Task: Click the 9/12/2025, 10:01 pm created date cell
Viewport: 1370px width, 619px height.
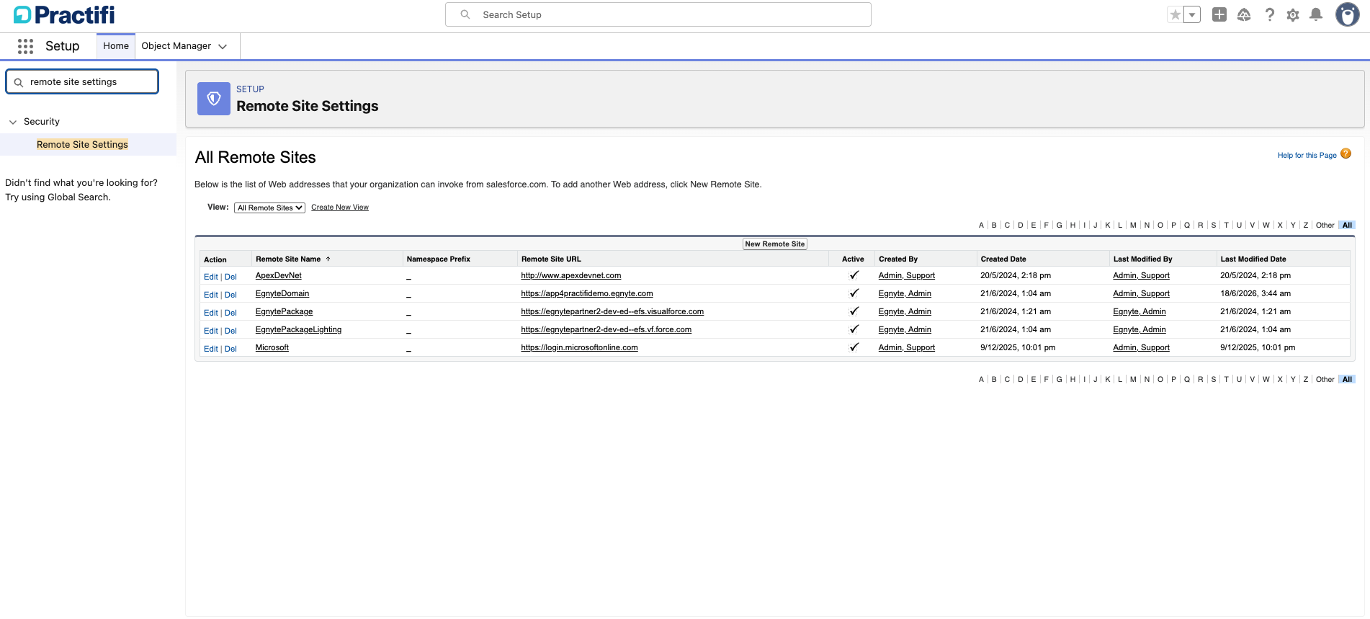Action: coord(1018,347)
